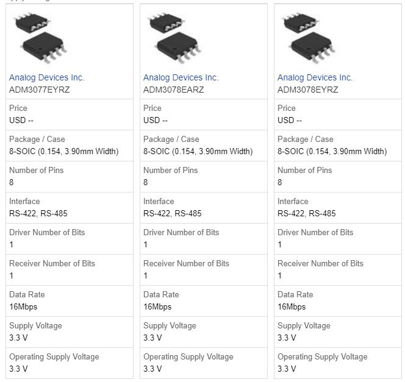Viewport: 405px width, 382px height.
Task: Select the ADM3078EYRZ part number text
Action: pos(308,90)
